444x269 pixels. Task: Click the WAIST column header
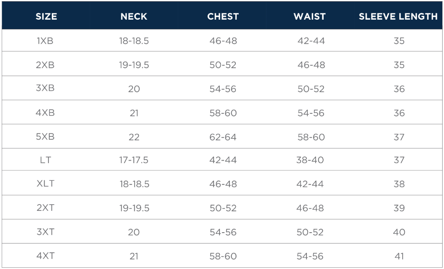coord(309,17)
